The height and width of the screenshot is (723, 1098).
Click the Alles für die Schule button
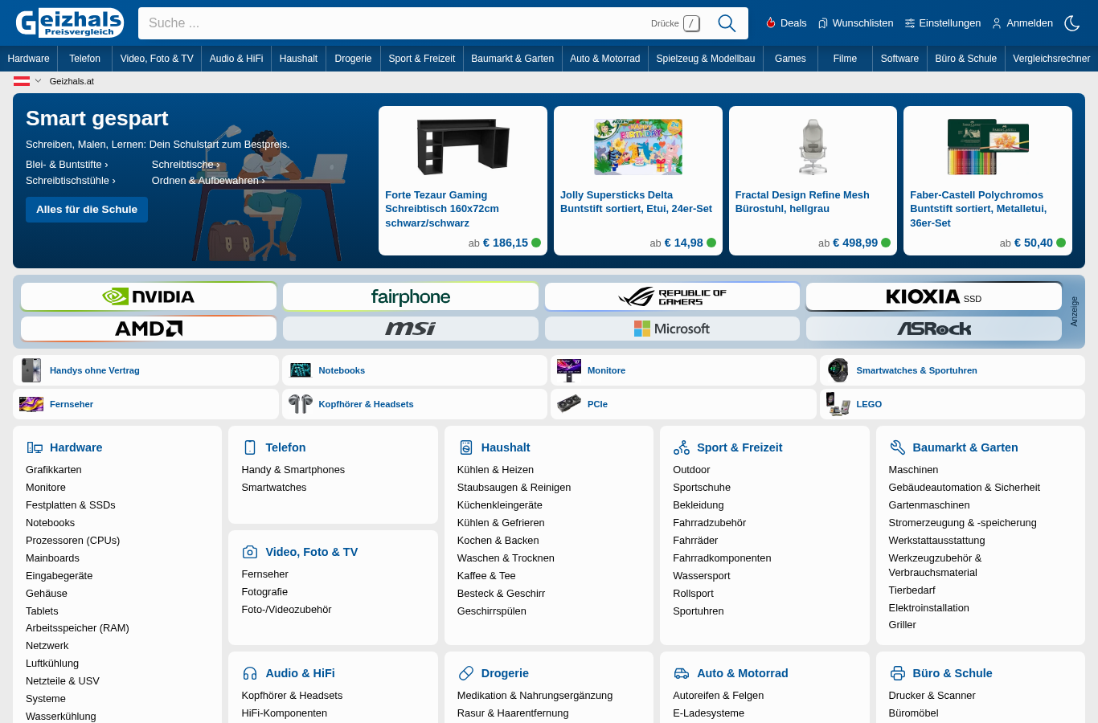pos(87,210)
